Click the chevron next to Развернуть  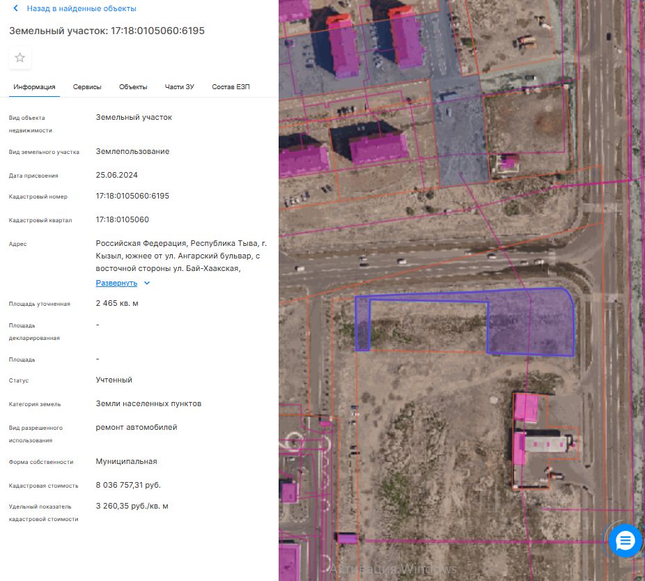point(147,284)
